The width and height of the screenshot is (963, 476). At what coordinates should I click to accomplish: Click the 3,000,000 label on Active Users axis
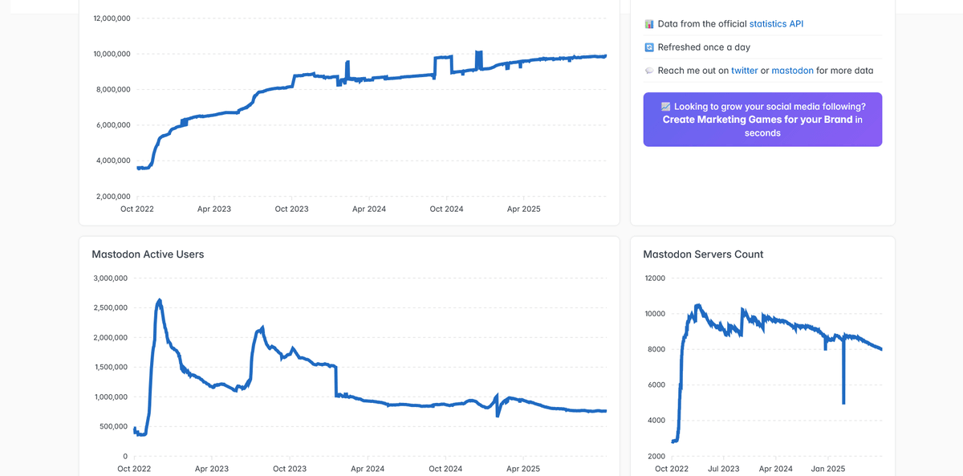click(x=108, y=279)
